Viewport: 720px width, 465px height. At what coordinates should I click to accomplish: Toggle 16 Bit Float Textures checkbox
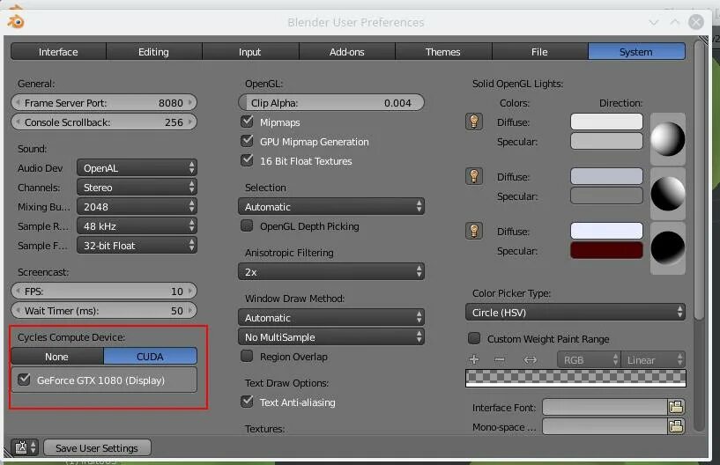(x=247, y=160)
